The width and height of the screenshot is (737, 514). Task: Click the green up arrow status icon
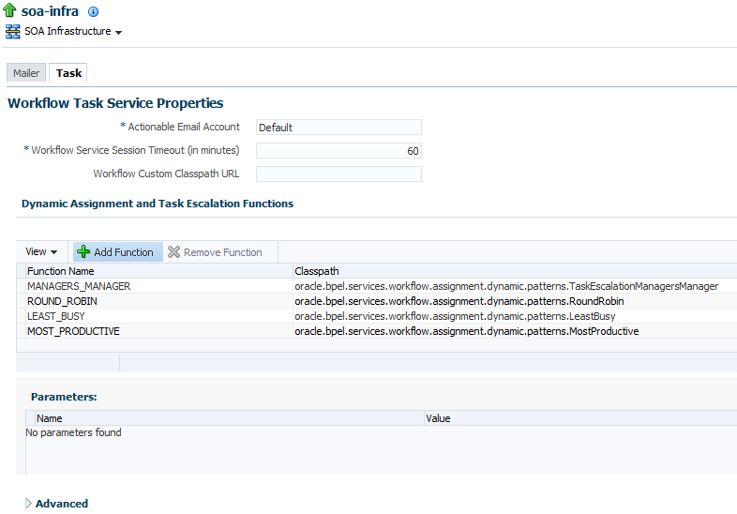click(9, 10)
